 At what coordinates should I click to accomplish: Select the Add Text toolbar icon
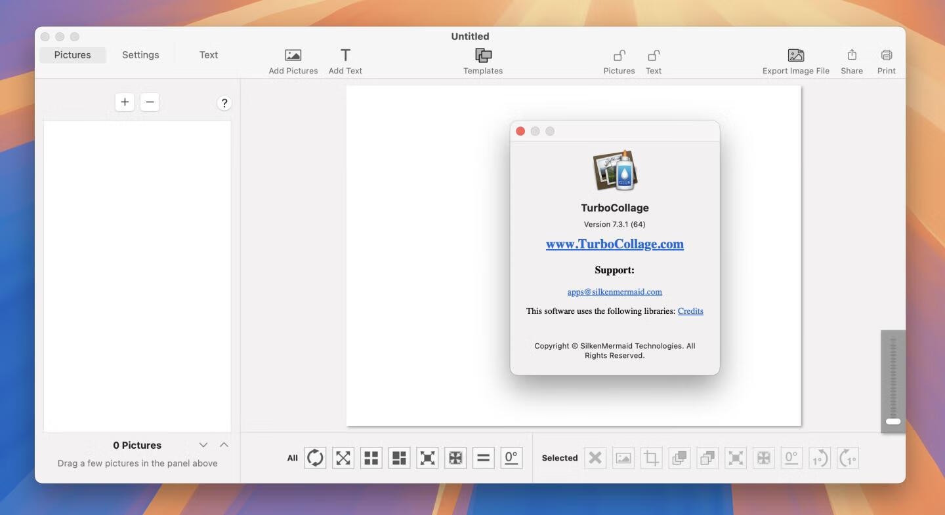(x=345, y=60)
